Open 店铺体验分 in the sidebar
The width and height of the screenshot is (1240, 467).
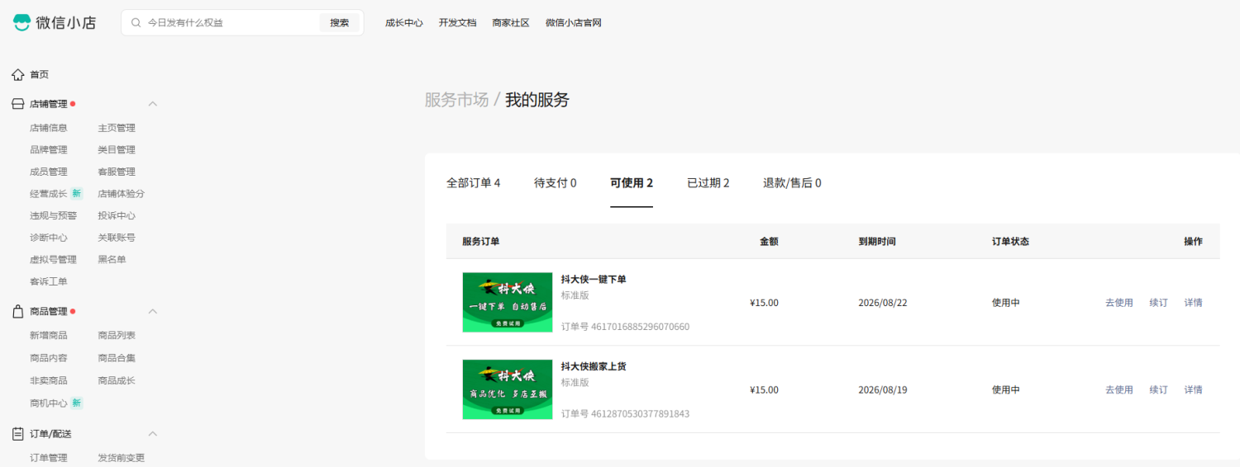(x=122, y=194)
